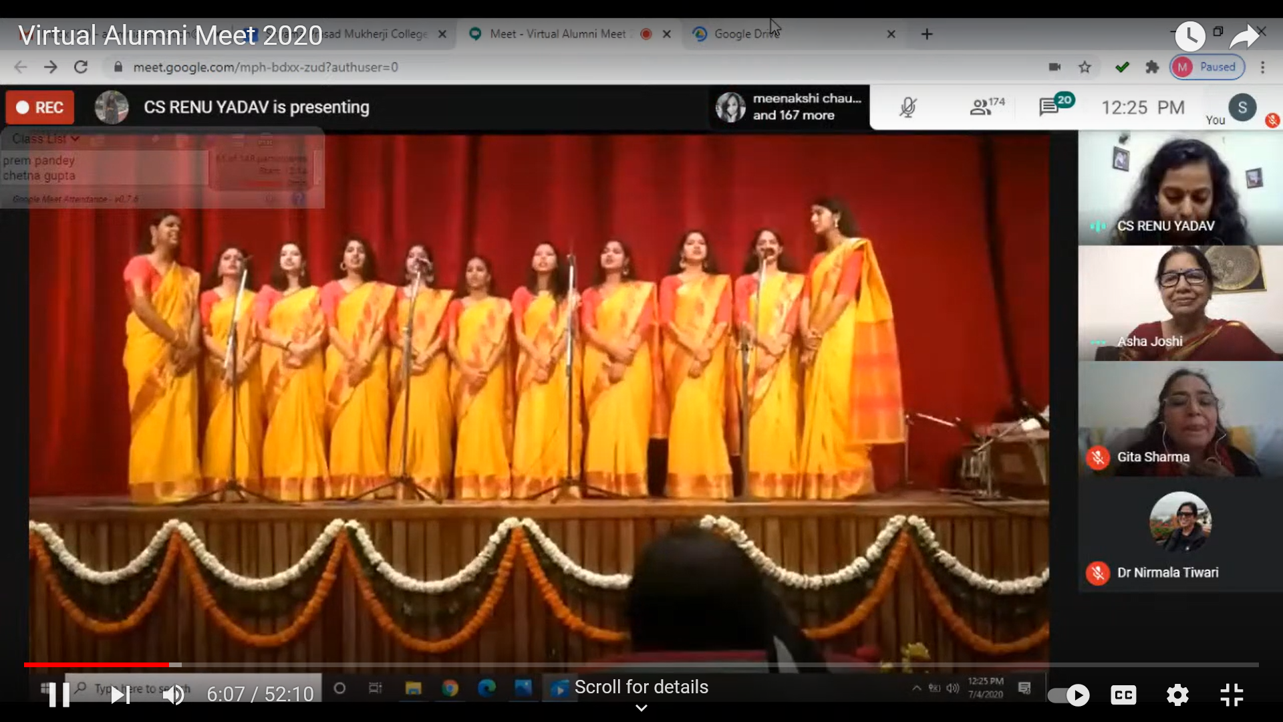Viewport: 1283px width, 722px height.
Task: Skip to the next video
Action: (x=120, y=695)
